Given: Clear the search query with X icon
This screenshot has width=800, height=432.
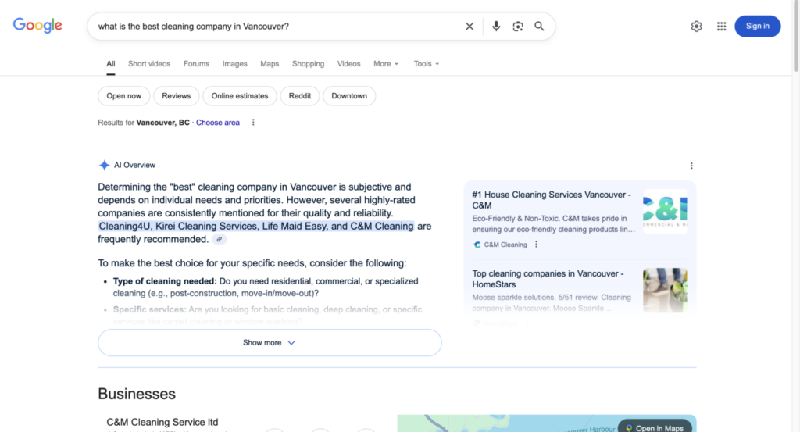Looking at the screenshot, I should [x=470, y=27].
